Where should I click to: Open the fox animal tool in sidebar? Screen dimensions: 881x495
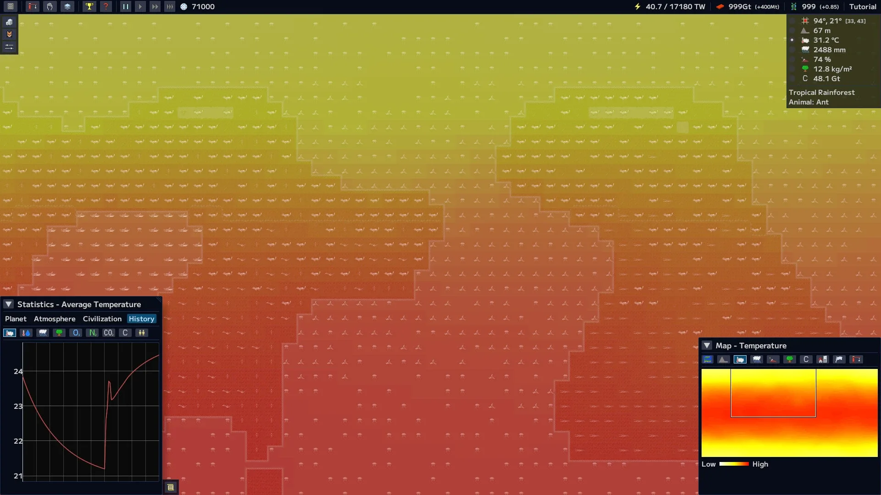pos(9,34)
